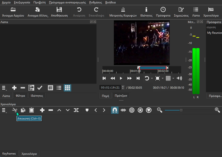Toggle ripple markers shield icon
Image resolution: width=222 pixels, height=157 pixels.
click(149, 110)
